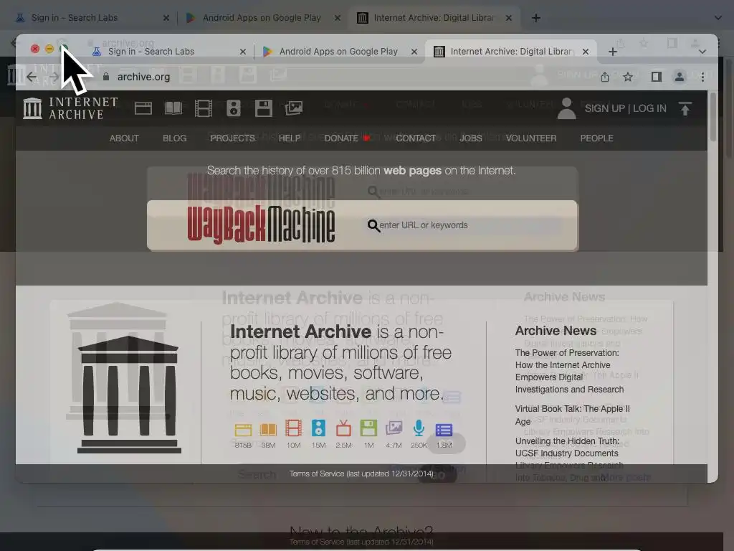Open the Video film icon in top bar
734x551 pixels.
203,108
